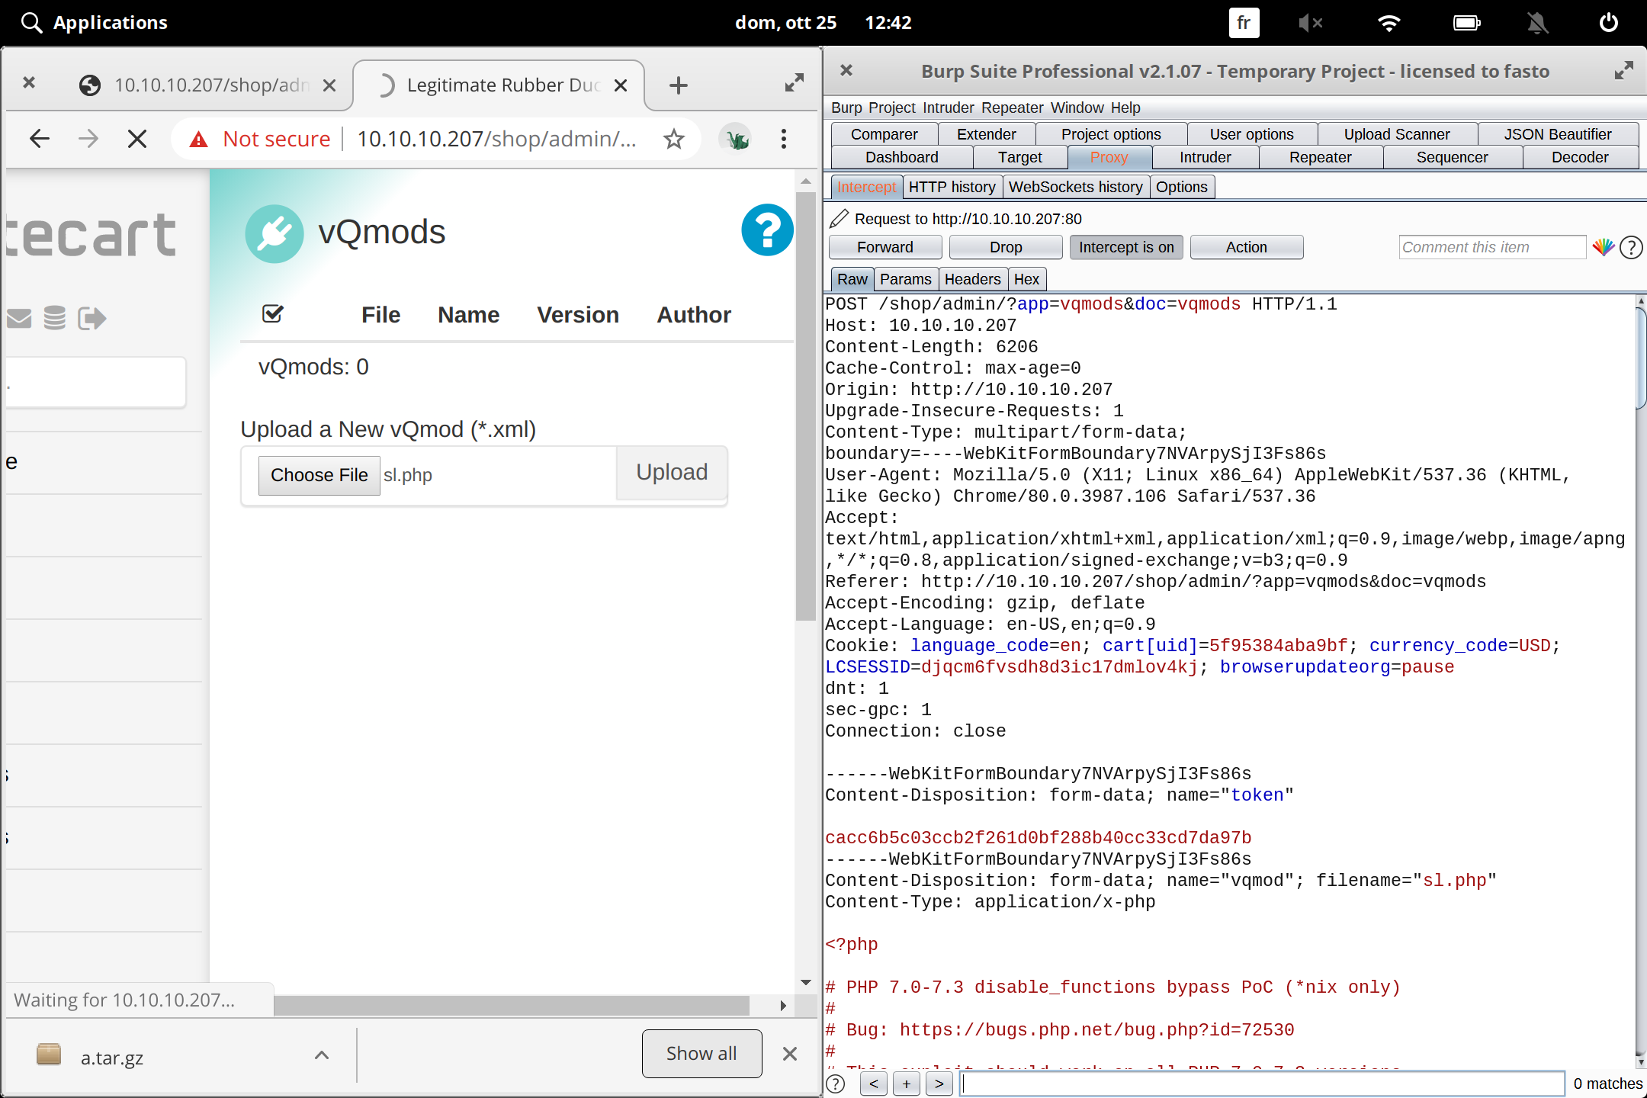Open browser three-dot menu
The image size is (1647, 1098).
click(x=783, y=139)
